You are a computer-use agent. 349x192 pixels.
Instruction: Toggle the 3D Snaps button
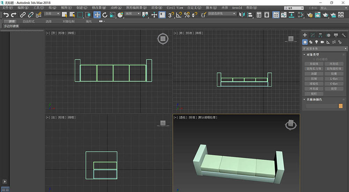pyautogui.click(x=171, y=15)
